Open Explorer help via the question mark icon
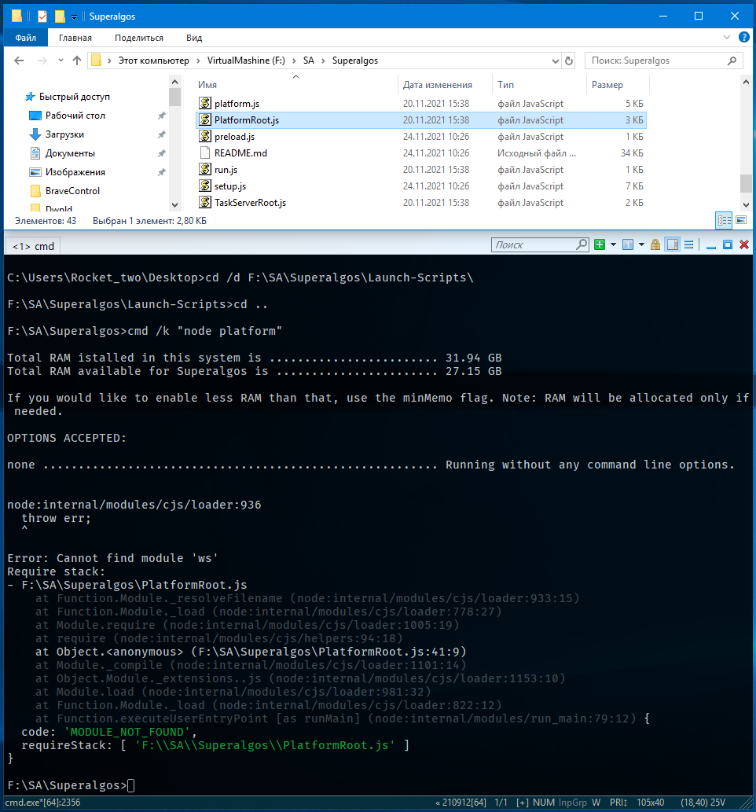Image resolution: width=756 pixels, height=812 pixels. 743,36
